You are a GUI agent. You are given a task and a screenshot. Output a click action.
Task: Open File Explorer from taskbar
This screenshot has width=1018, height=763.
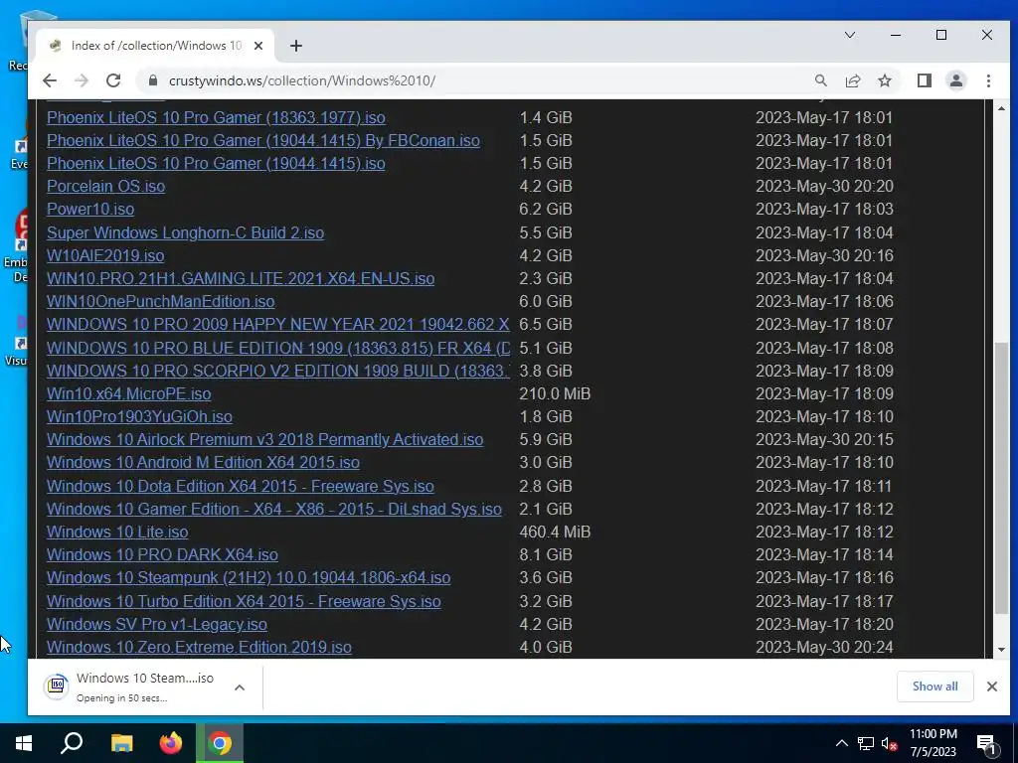[x=121, y=743]
